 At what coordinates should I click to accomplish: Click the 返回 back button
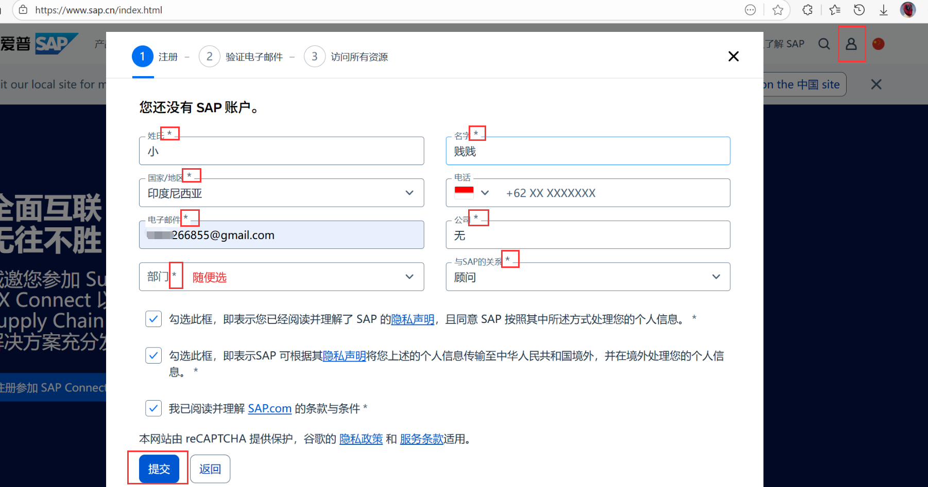pyautogui.click(x=210, y=468)
